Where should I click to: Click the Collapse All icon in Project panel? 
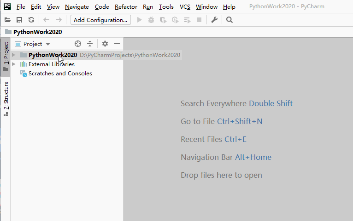pos(90,44)
